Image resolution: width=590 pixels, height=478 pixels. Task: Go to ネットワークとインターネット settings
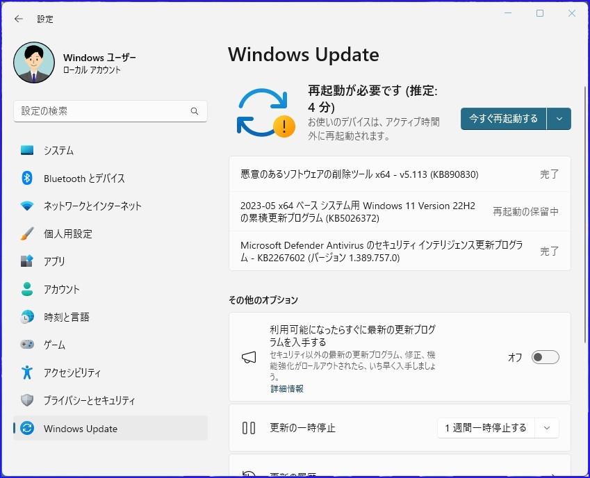[110, 206]
